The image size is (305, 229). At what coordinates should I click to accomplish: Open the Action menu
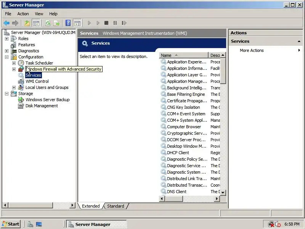(x=23, y=14)
